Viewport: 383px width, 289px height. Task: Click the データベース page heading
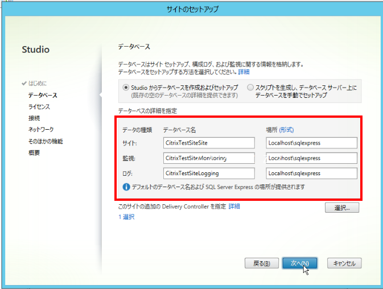click(x=134, y=47)
